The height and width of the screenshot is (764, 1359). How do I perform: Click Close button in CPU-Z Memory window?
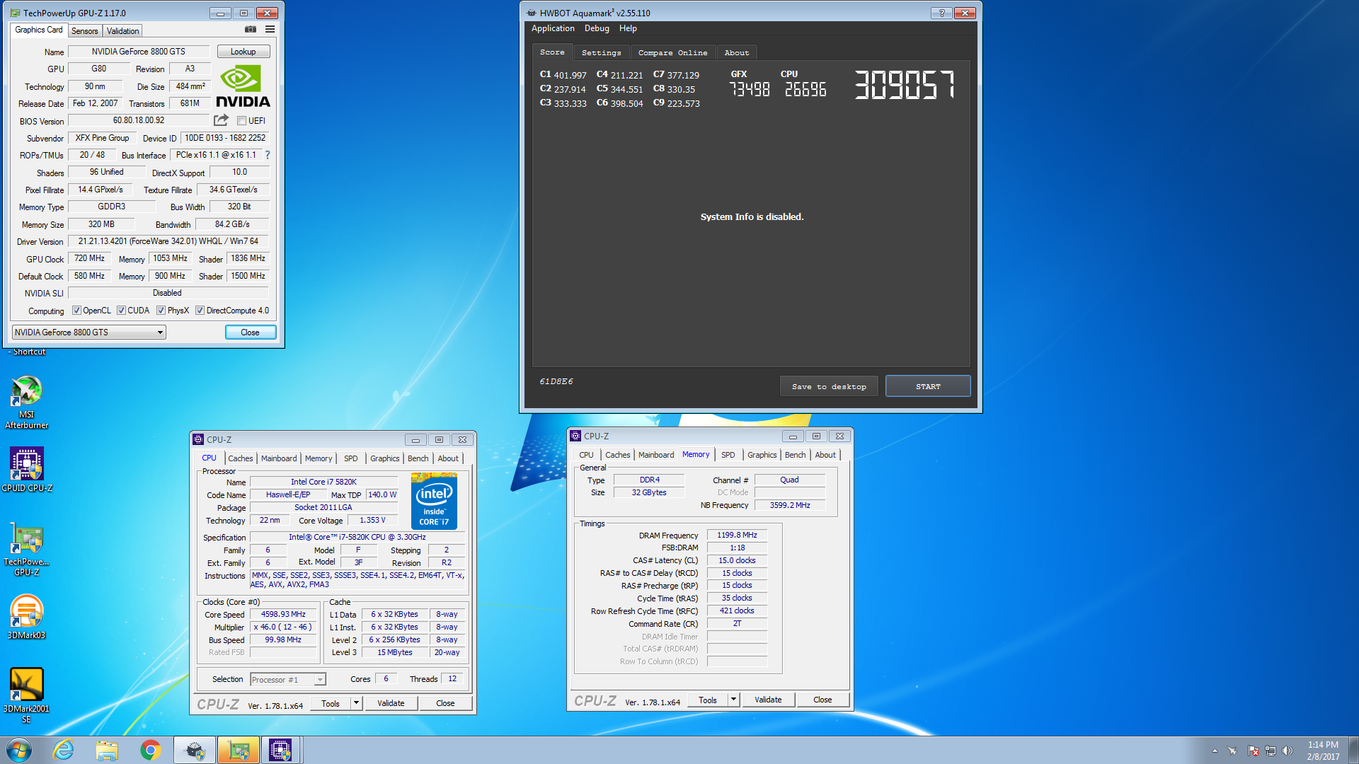click(x=822, y=700)
